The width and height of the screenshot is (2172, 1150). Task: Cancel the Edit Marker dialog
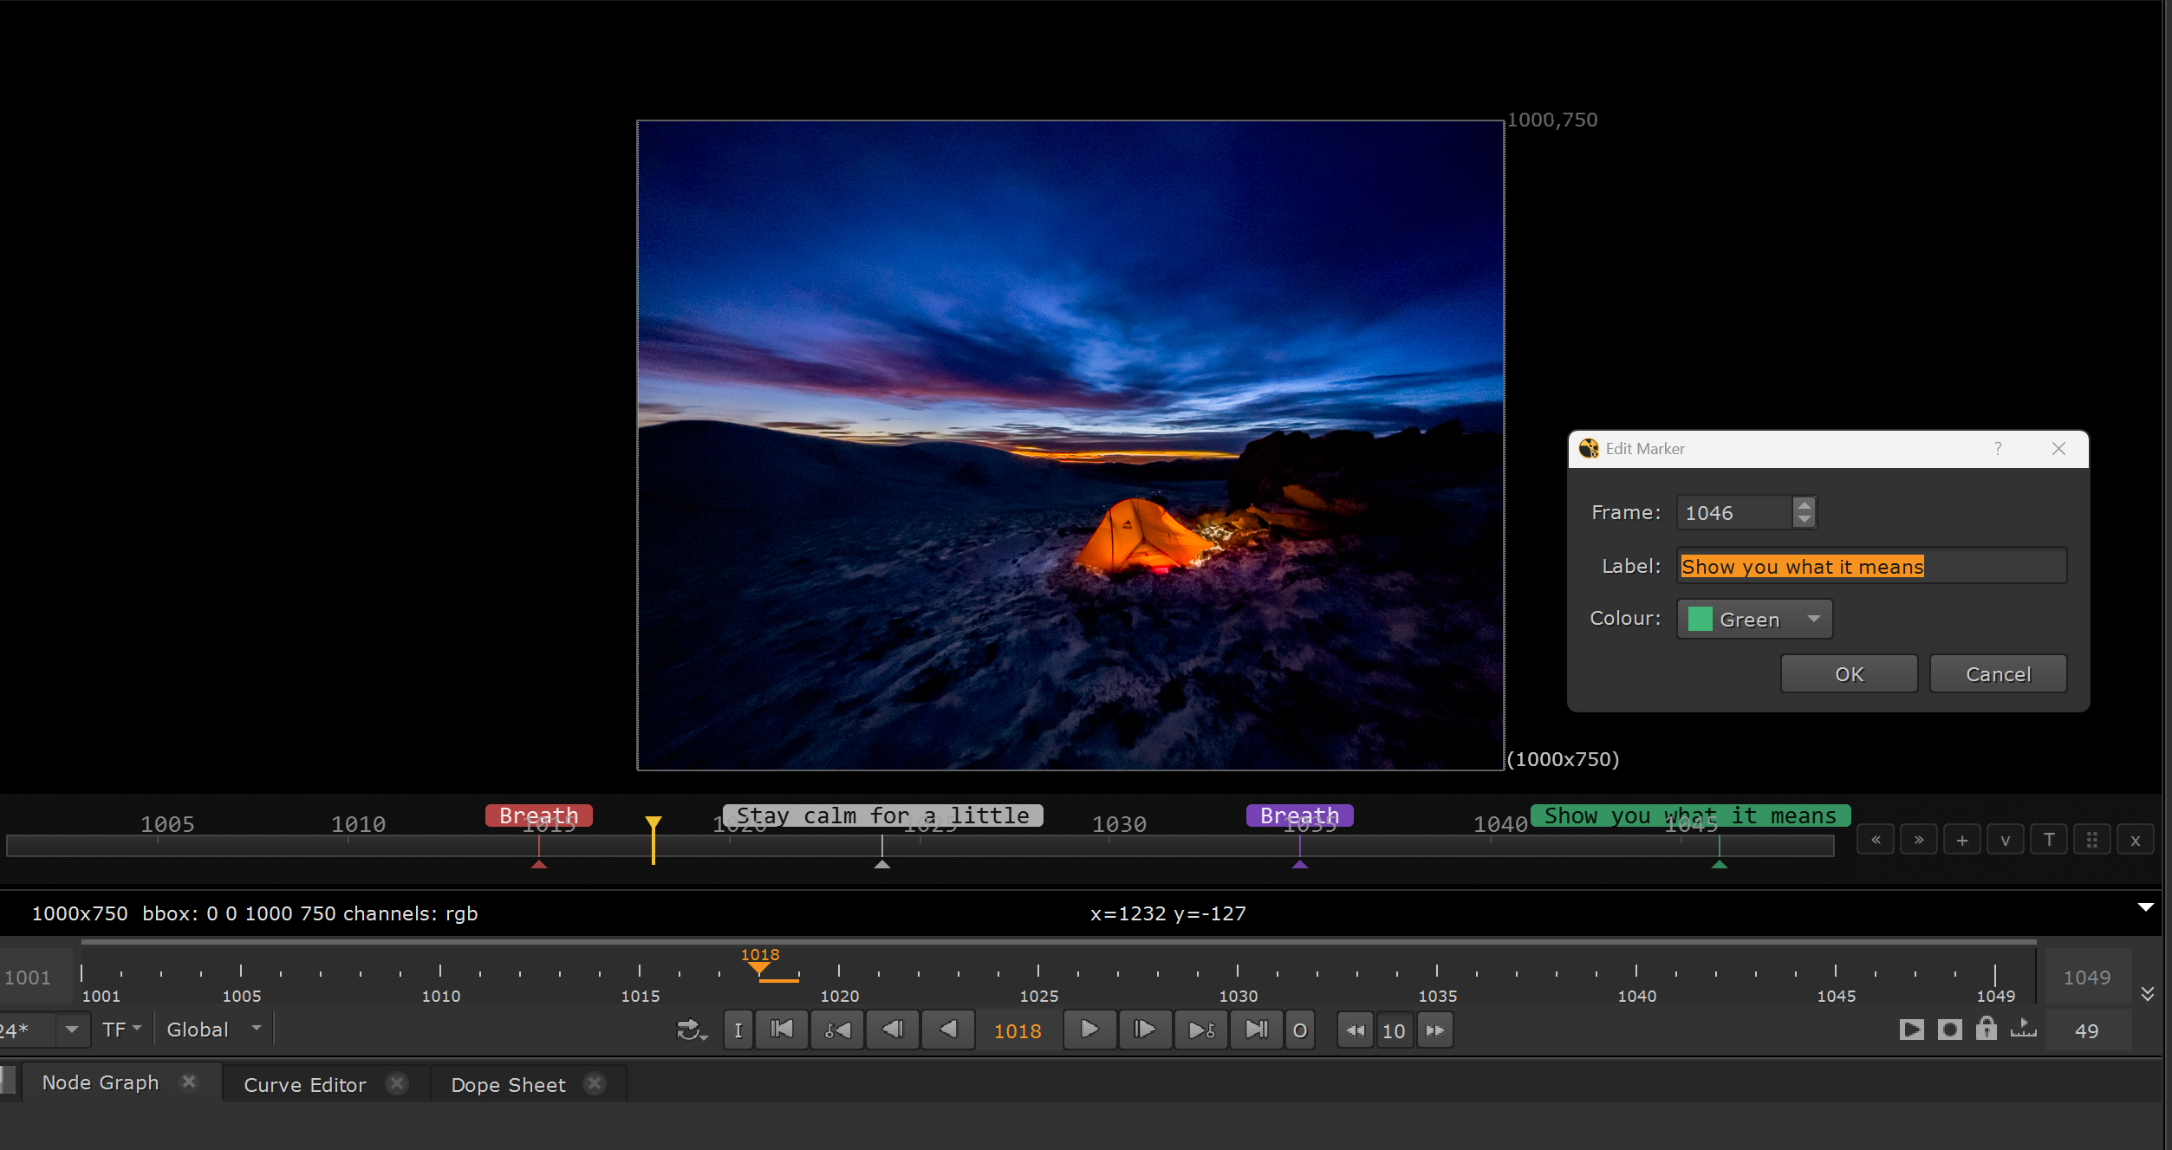pyautogui.click(x=1998, y=674)
